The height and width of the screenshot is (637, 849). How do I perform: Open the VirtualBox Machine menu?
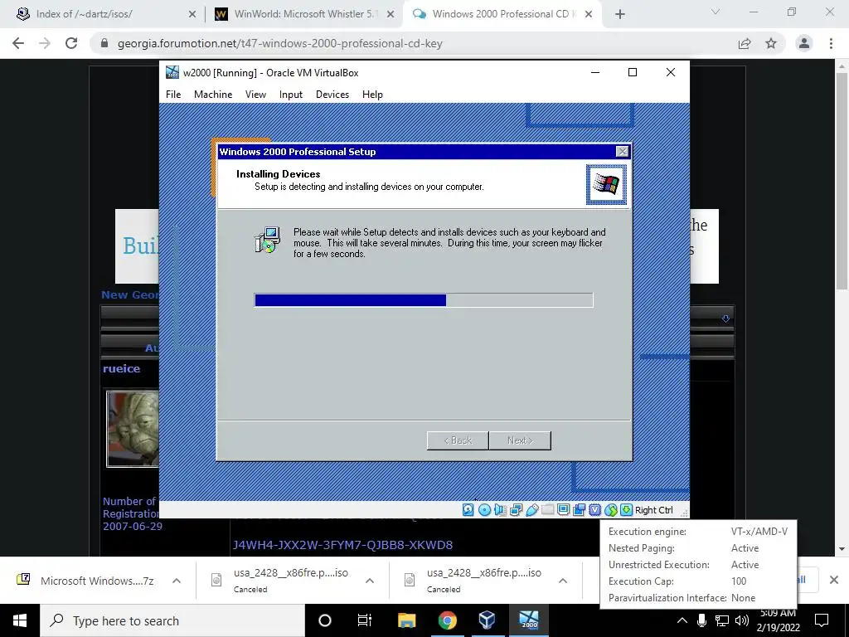213,95
